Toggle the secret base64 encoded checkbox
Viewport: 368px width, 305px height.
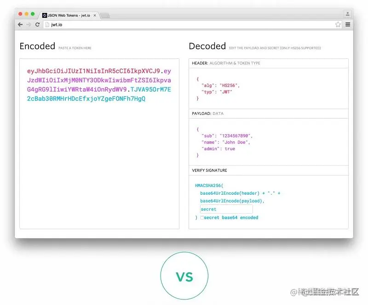tap(202, 218)
